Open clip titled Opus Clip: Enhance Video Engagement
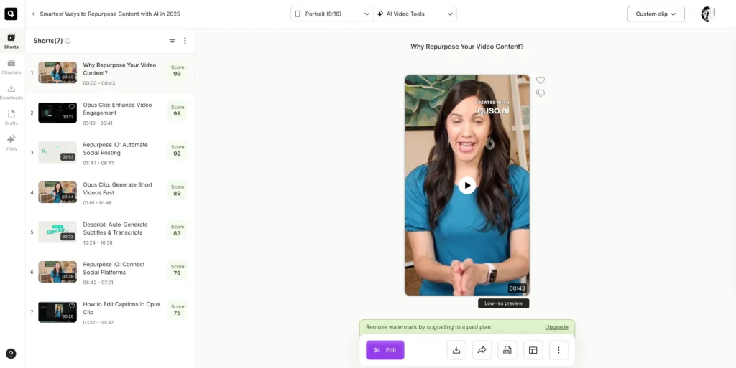The width and height of the screenshot is (736, 368). point(117,109)
